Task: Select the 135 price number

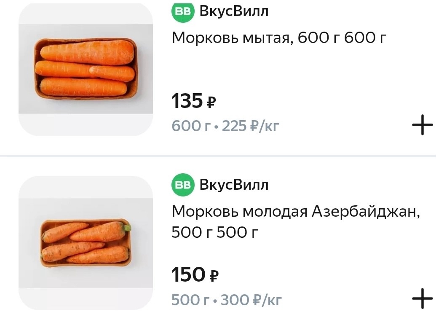Action: pos(187,102)
